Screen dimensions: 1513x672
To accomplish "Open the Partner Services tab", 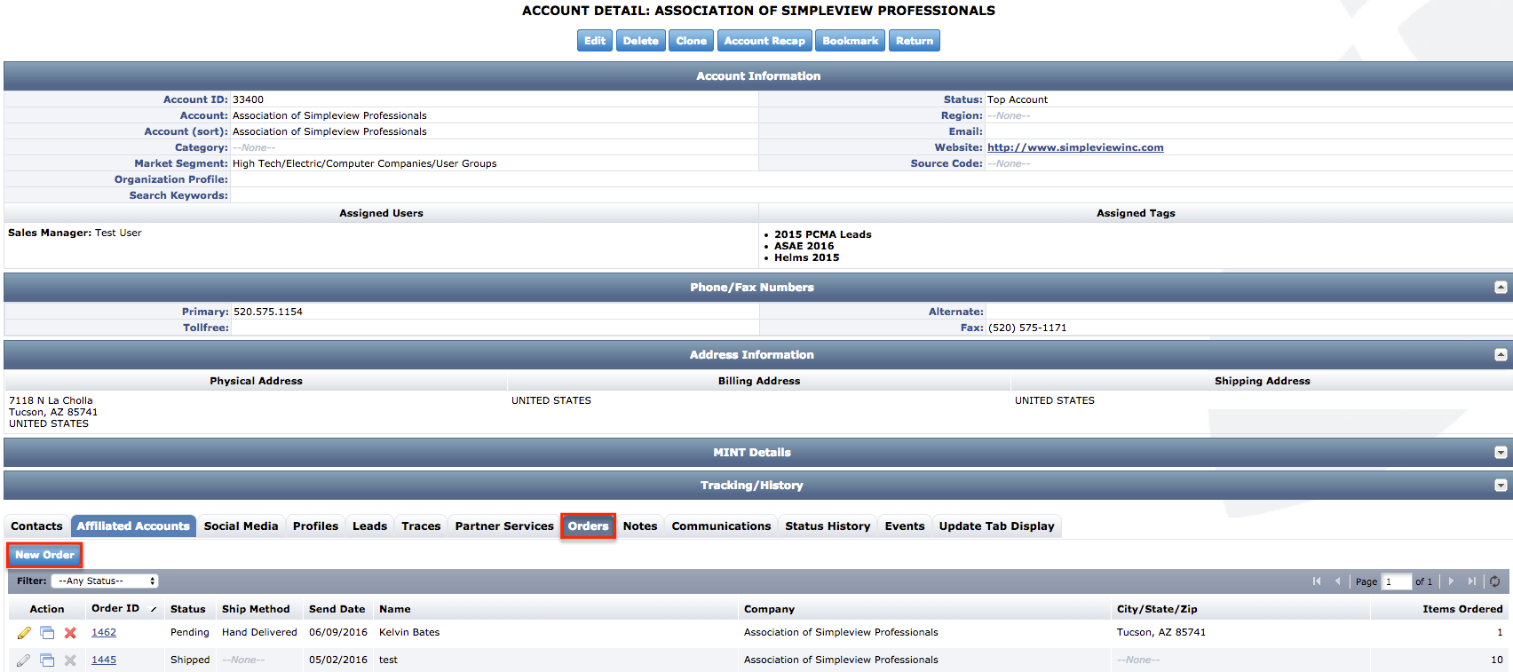I will point(504,526).
